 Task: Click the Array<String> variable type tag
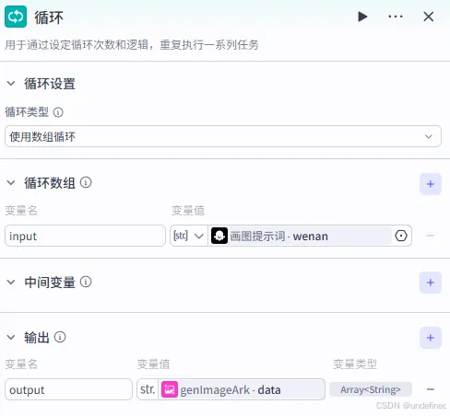point(371,389)
